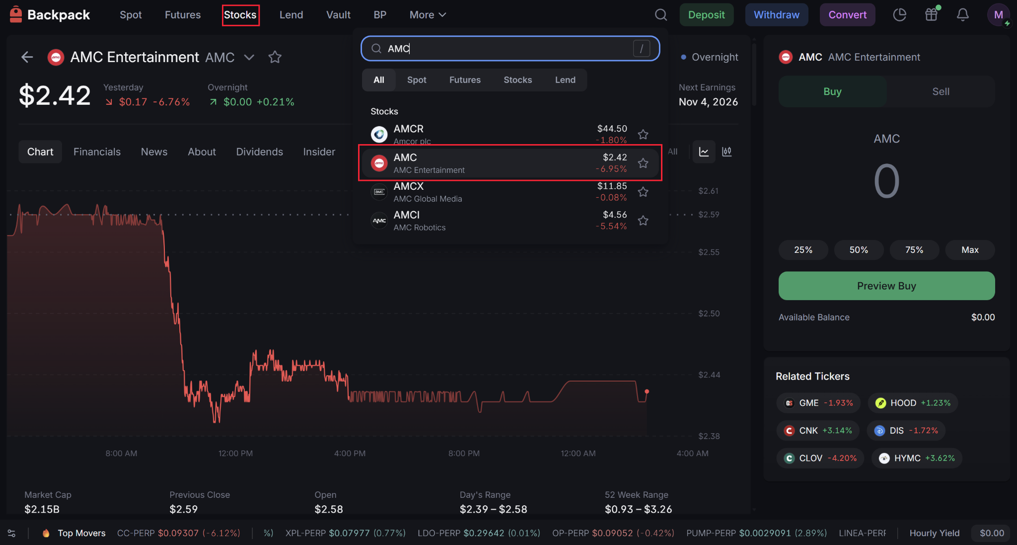Toggle the AMCI favorite star
Viewport: 1017px width, 545px height.
(643, 221)
